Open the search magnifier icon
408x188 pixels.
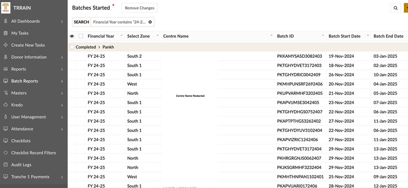point(396,8)
